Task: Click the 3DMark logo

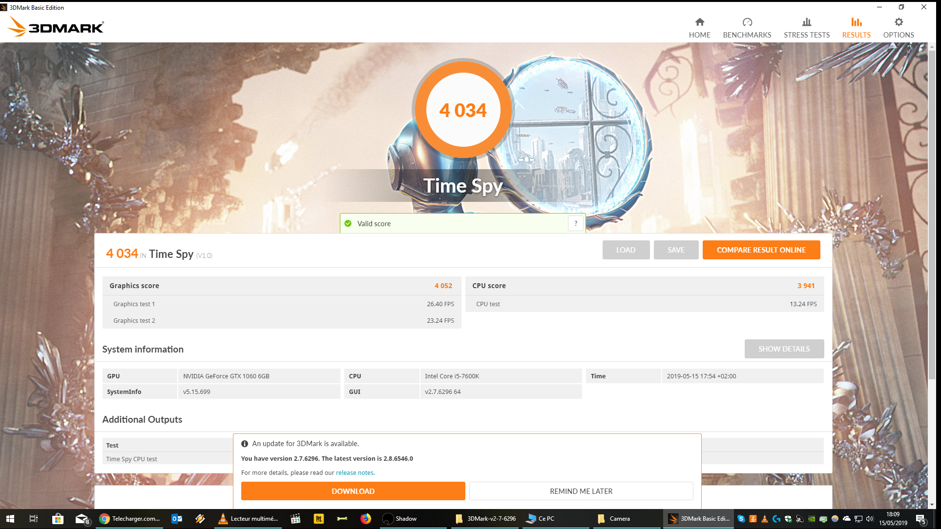Action: point(56,27)
